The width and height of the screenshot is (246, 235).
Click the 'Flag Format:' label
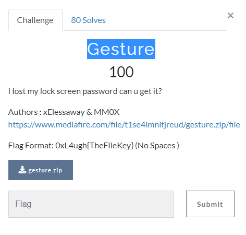pos(31,146)
